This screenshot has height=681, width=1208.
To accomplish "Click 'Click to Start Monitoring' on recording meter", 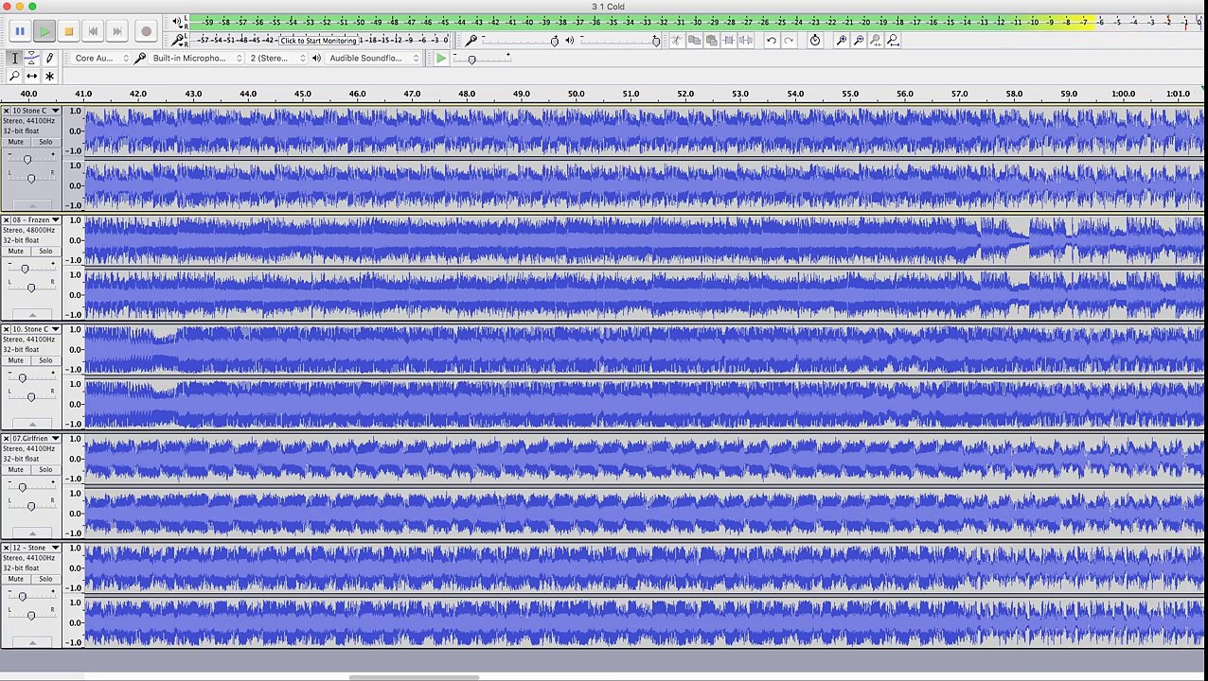I will click(319, 41).
